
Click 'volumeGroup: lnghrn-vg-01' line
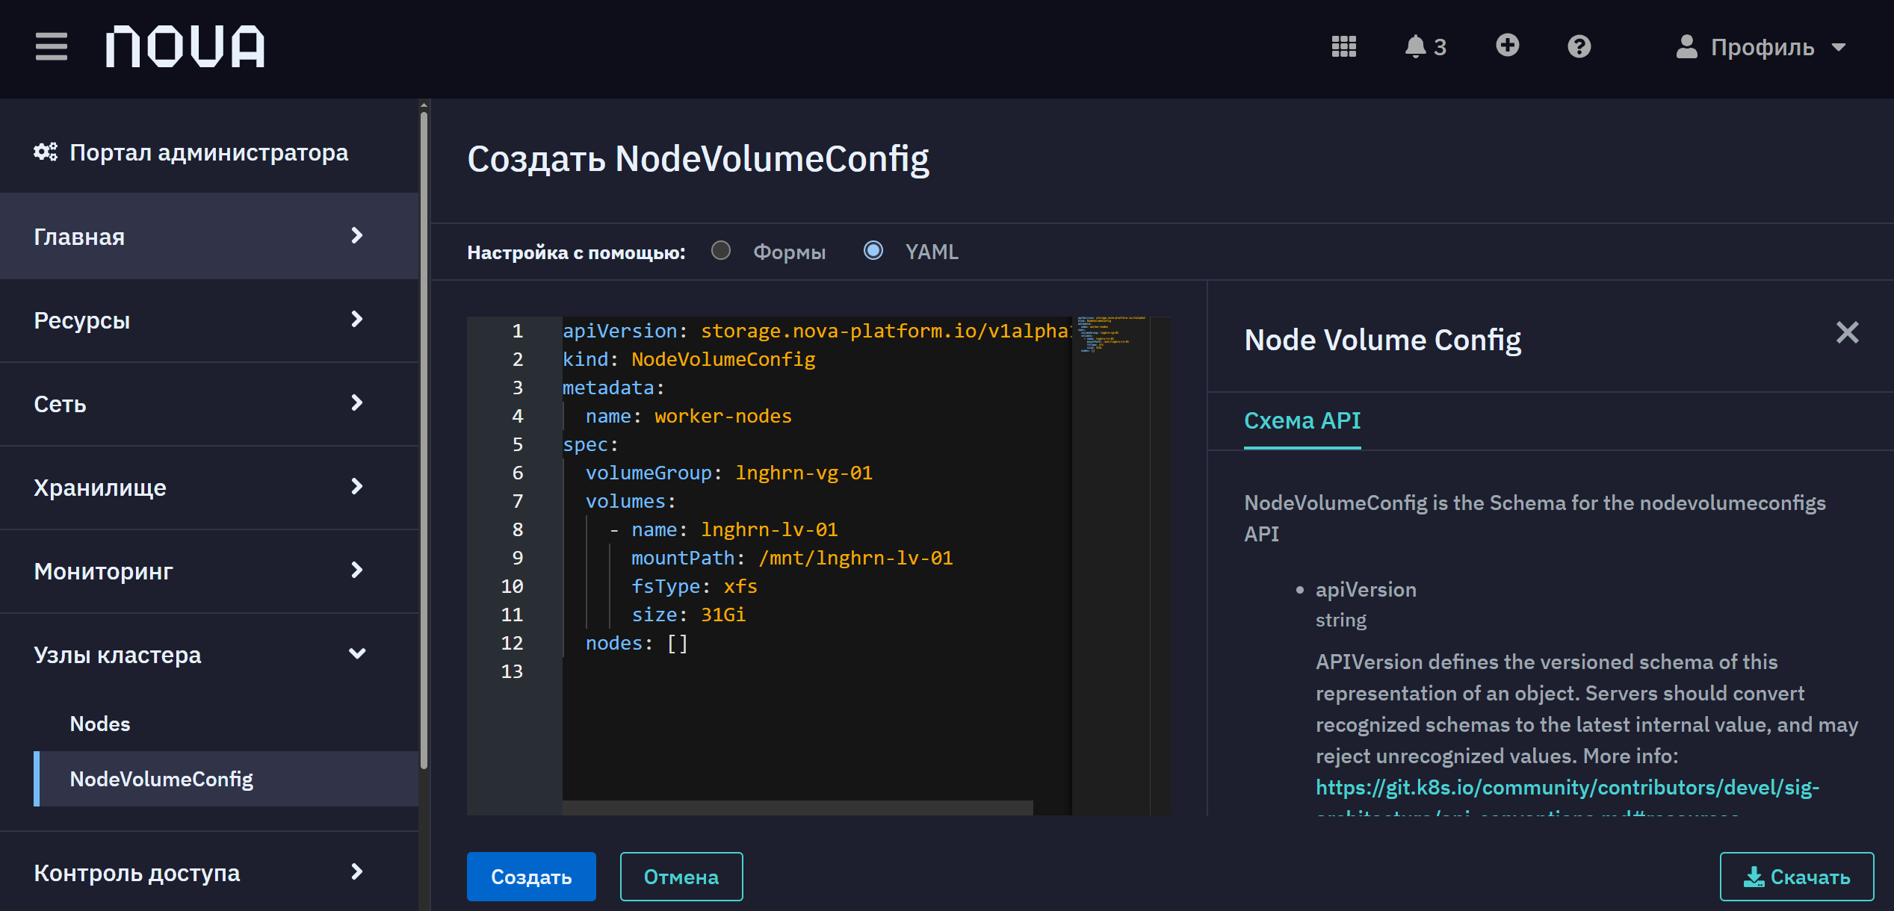(728, 473)
